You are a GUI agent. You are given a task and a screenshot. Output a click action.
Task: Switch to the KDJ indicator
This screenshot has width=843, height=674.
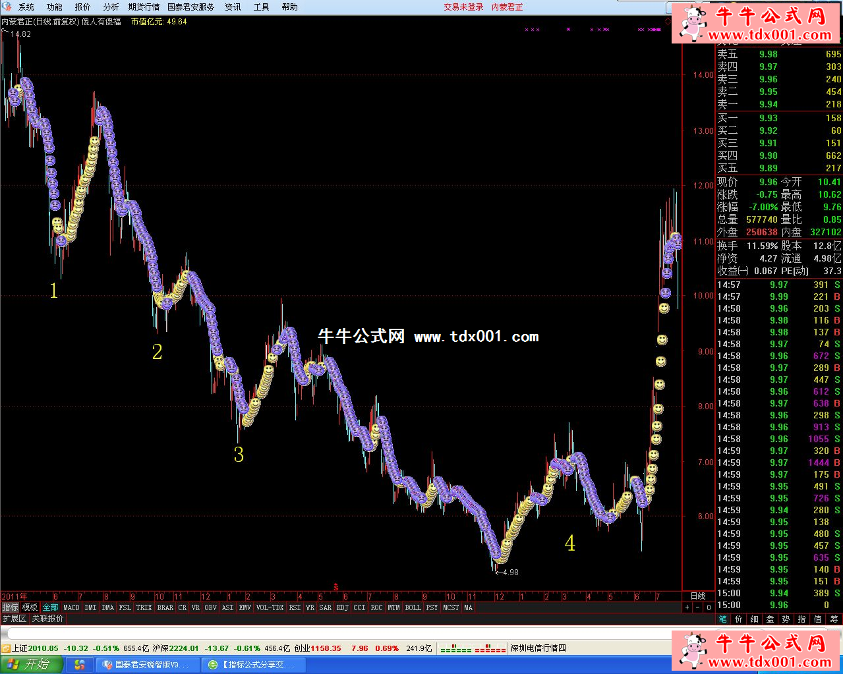pos(343,607)
